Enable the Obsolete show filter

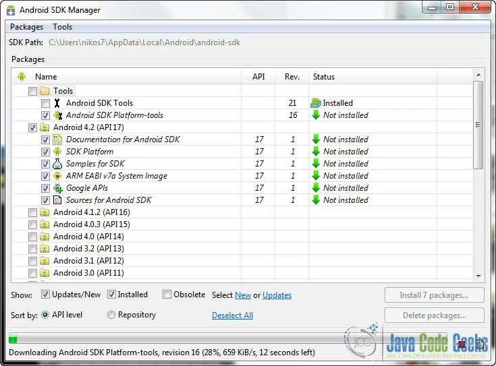point(167,295)
